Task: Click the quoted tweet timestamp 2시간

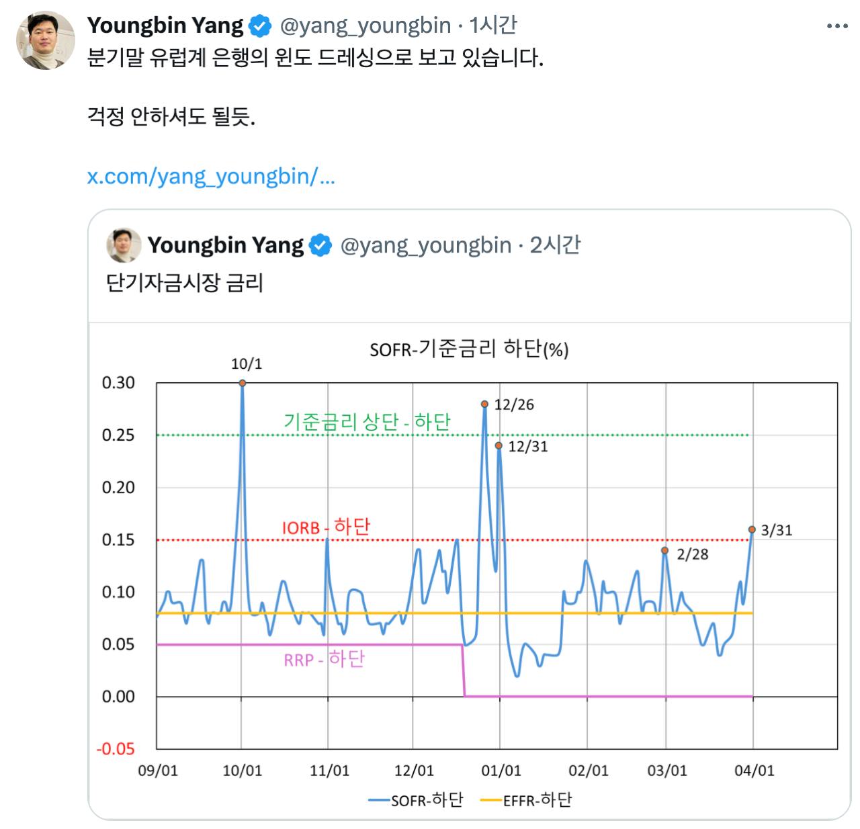Action: pos(556,245)
